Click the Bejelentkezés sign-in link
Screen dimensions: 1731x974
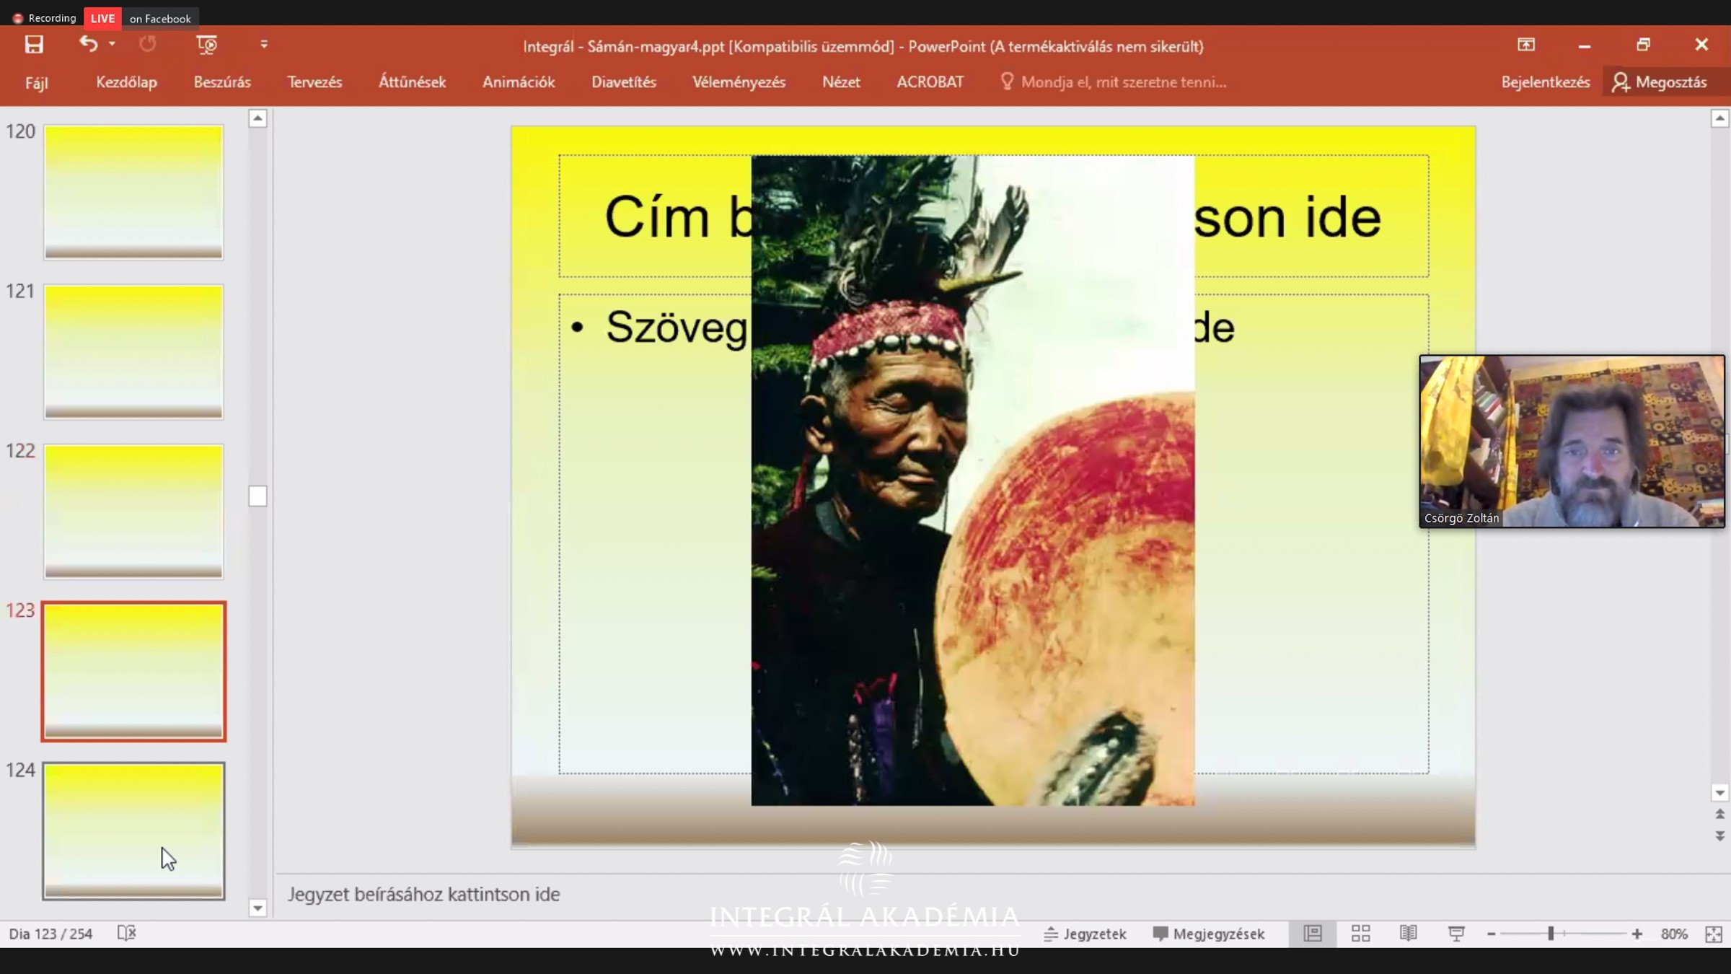(x=1545, y=82)
